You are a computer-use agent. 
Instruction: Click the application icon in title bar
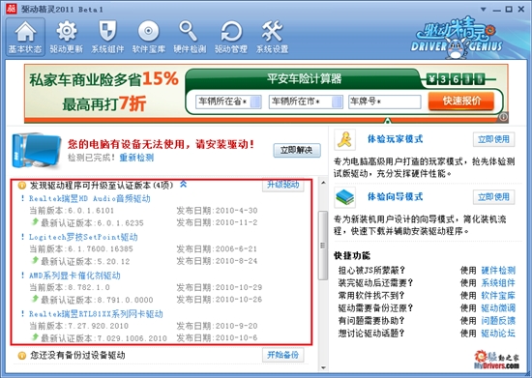(12, 9)
